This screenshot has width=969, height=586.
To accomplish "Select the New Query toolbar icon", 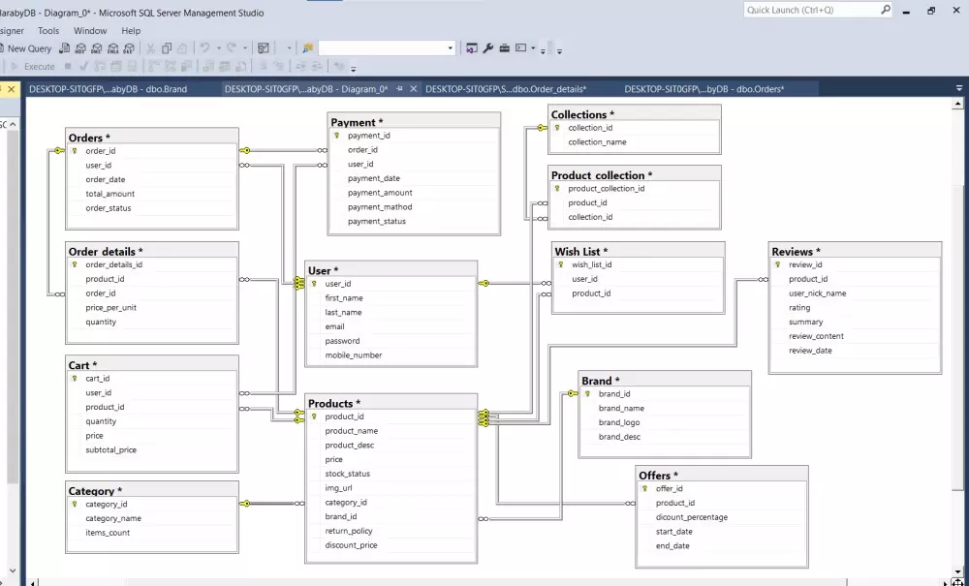I will click(29, 47).
